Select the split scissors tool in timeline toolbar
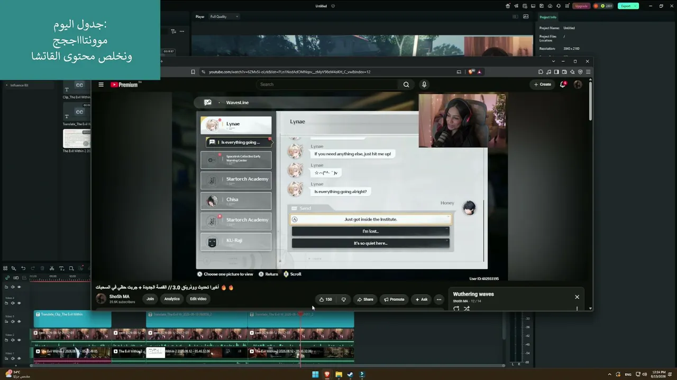Viewport: 677px width, 380px height. coord(52,268)
